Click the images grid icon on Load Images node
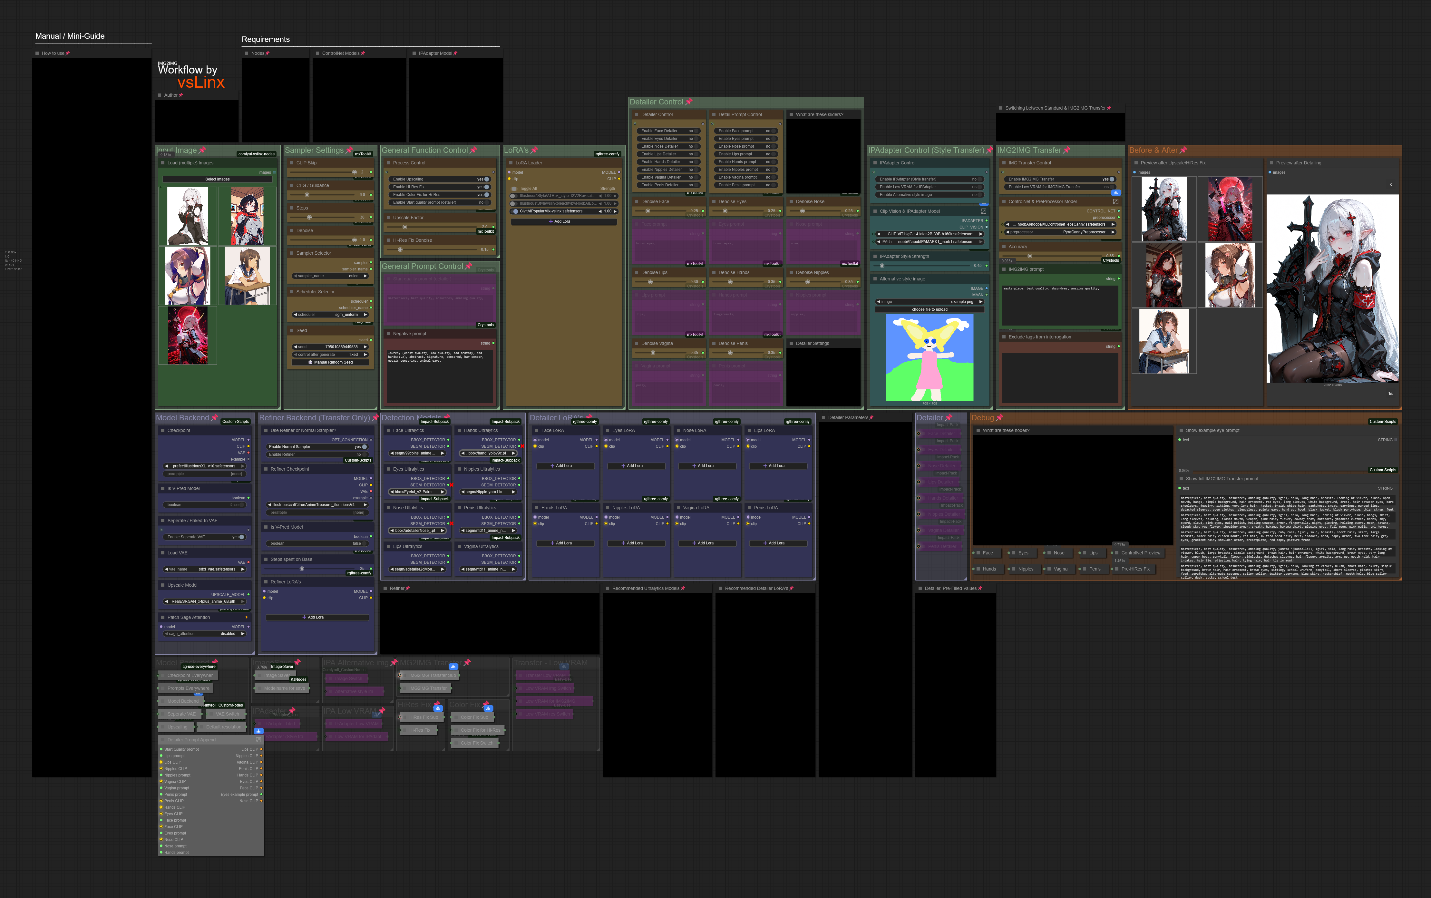The image size is (1431, 898). click(x=274, y=172)
